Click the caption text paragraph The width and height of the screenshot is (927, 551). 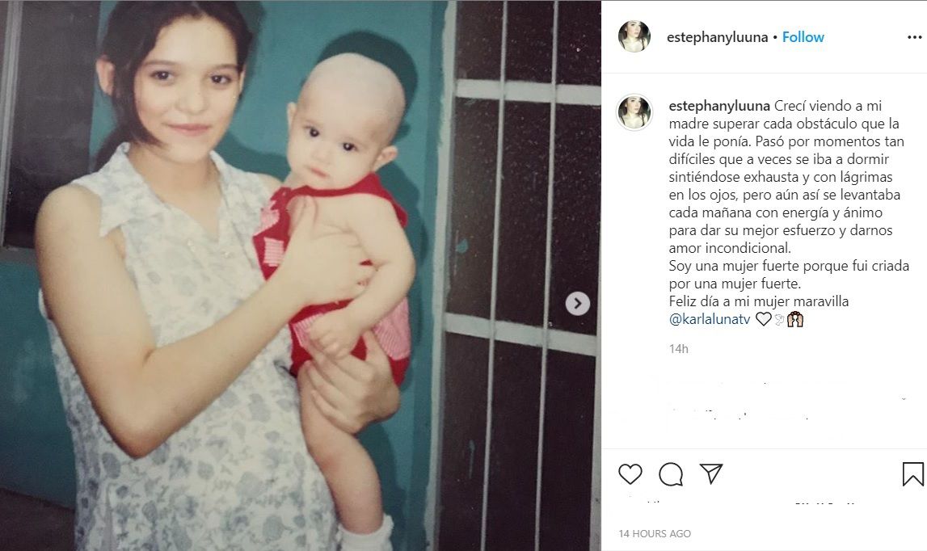pyautogui.click(x=789, y=212)
